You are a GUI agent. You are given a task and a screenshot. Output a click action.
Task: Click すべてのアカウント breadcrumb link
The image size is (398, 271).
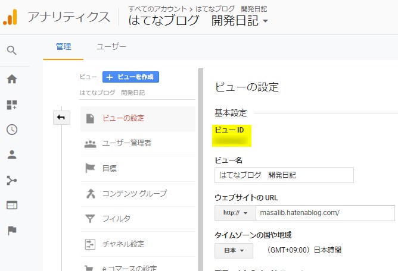pos(157,9)
